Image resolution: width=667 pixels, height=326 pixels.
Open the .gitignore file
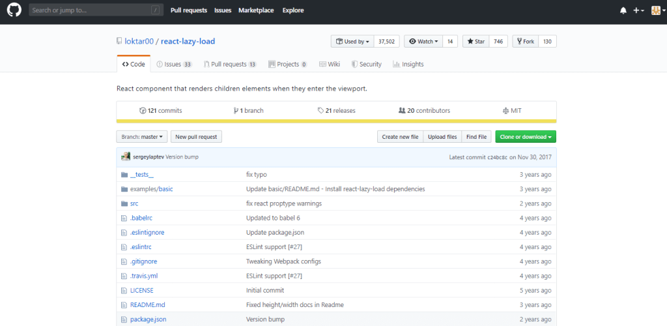[143, 261]
